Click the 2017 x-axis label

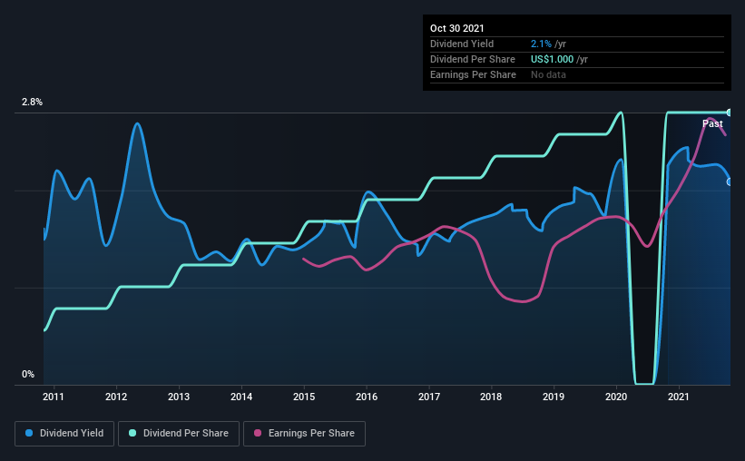pos(429,397)
